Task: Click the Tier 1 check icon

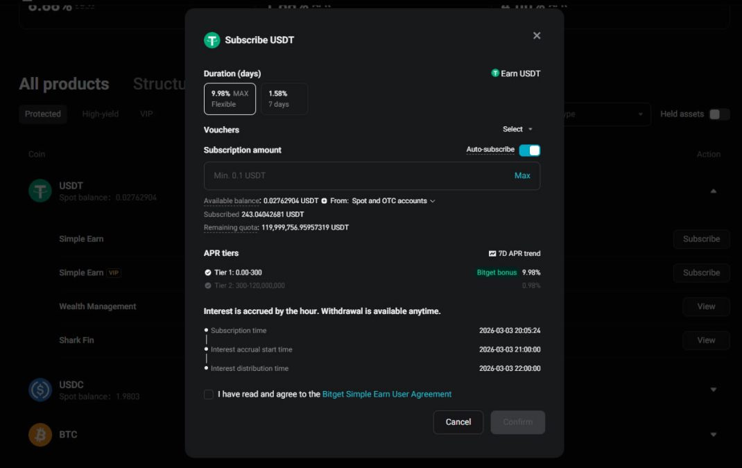Action: (208, 272)
